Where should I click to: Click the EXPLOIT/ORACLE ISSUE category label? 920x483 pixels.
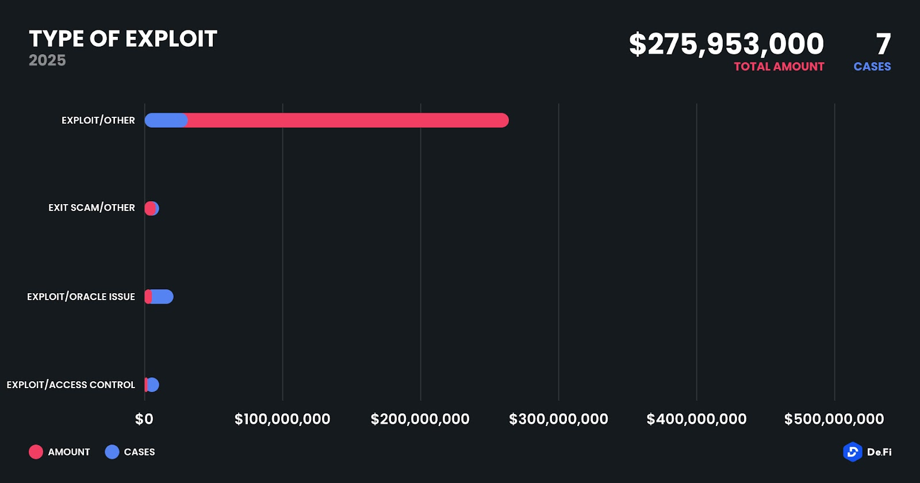click(x=81, y=297)
